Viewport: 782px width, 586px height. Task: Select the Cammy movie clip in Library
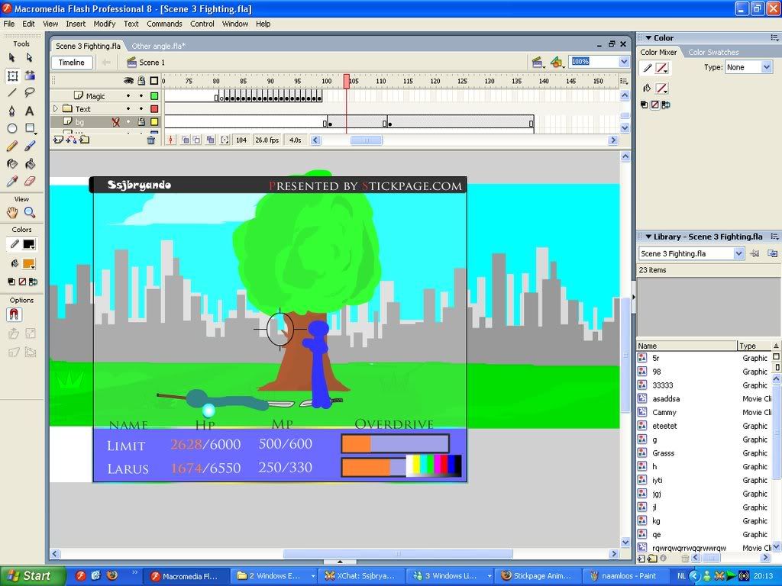coord(664,412)
